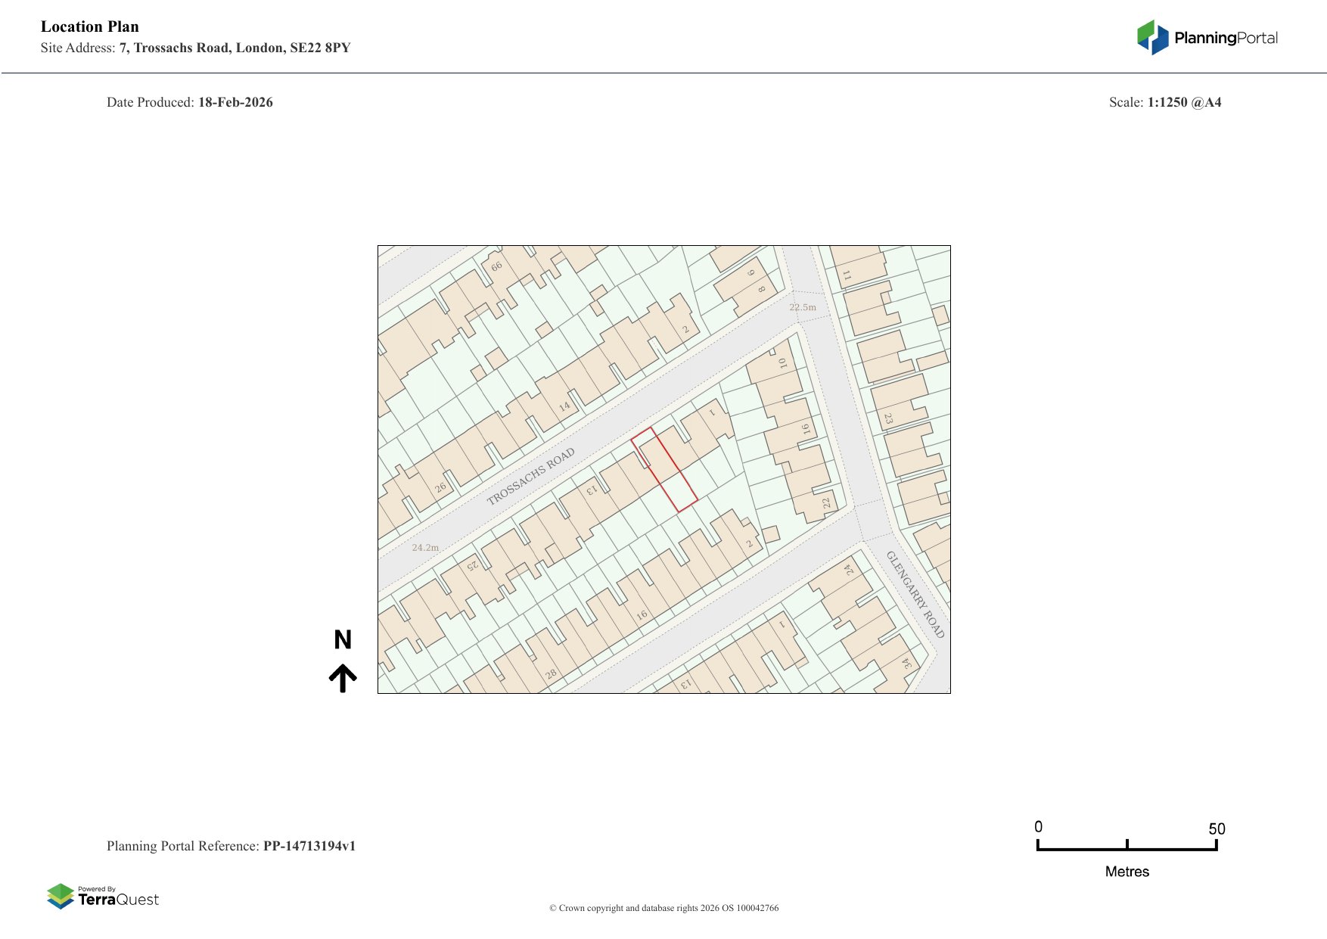Image resolution: width=1327 pixels, height=939 pixels.
Task: Click the date produced 18-Feb-2026 text
Action: (235, 102)
